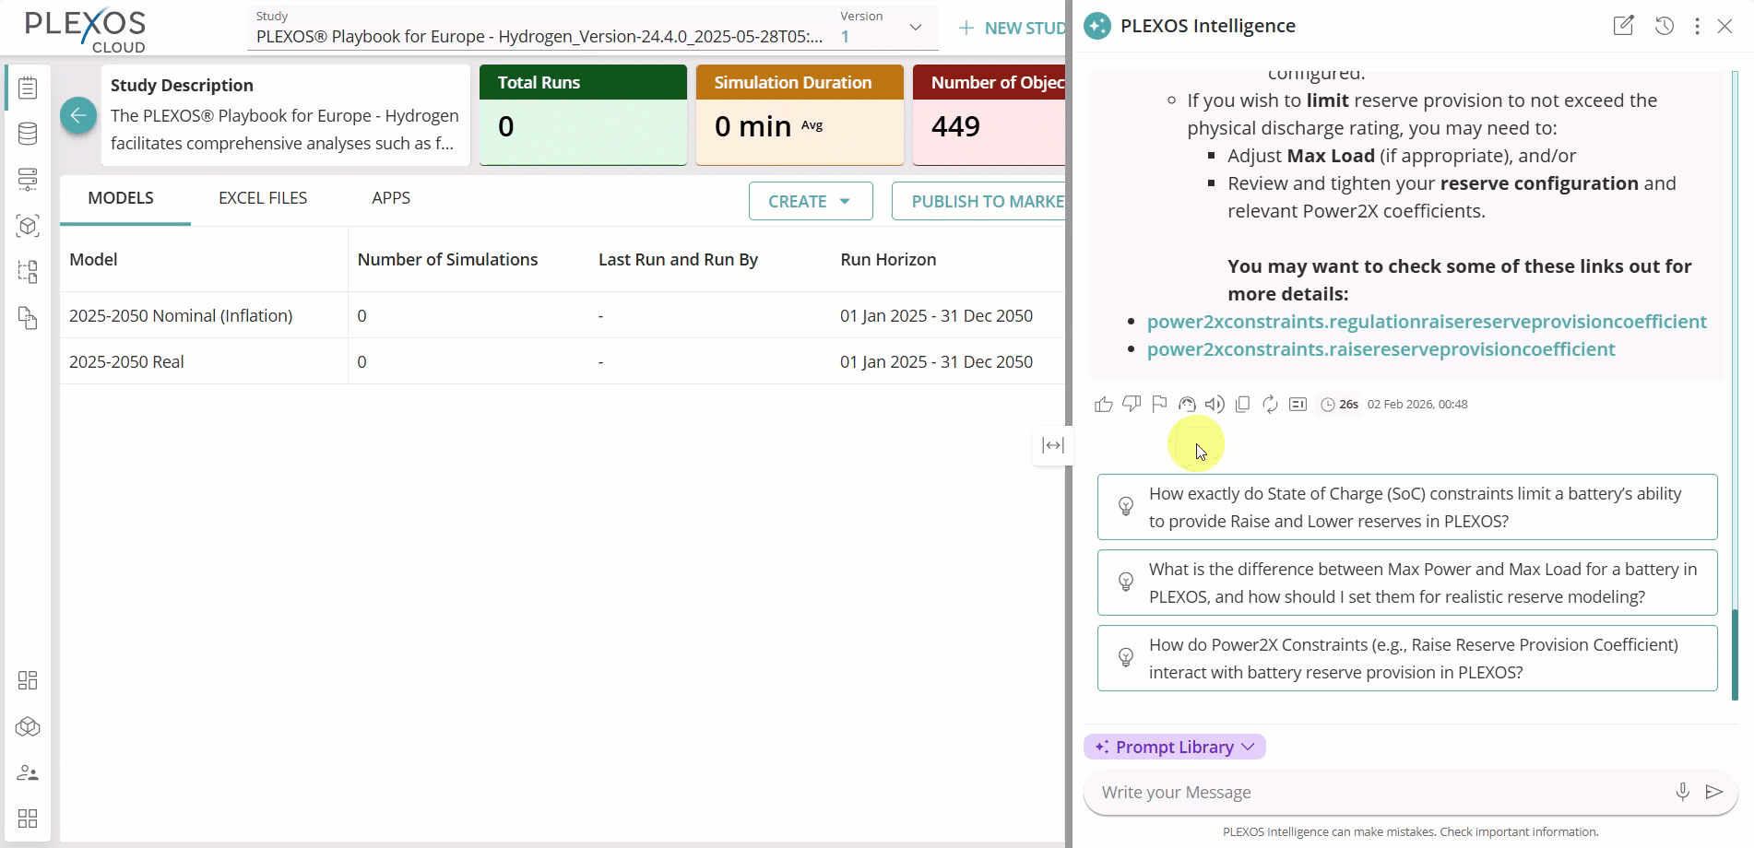Give the AI response a thumbs up
Screen dimensions: 1754x848
(x=1104, y=404)
